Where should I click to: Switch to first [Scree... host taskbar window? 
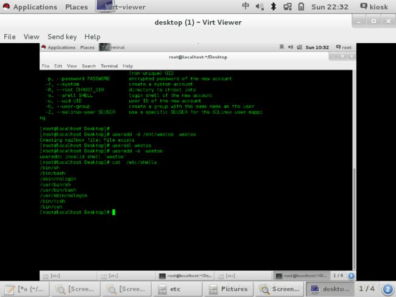(75, 289)
